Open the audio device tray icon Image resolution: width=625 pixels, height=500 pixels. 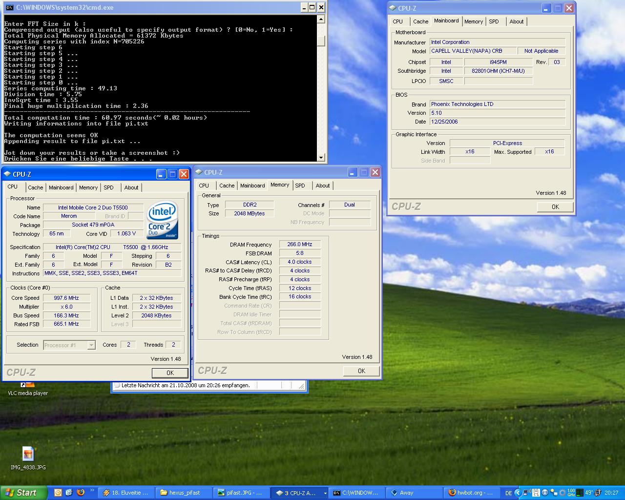click(597, 493)
